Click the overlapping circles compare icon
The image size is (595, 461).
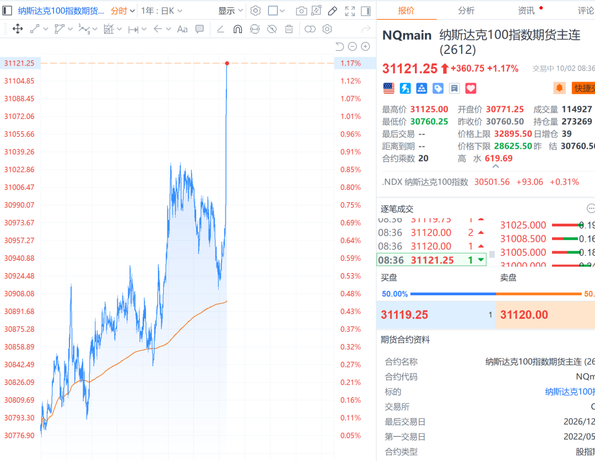310,29
